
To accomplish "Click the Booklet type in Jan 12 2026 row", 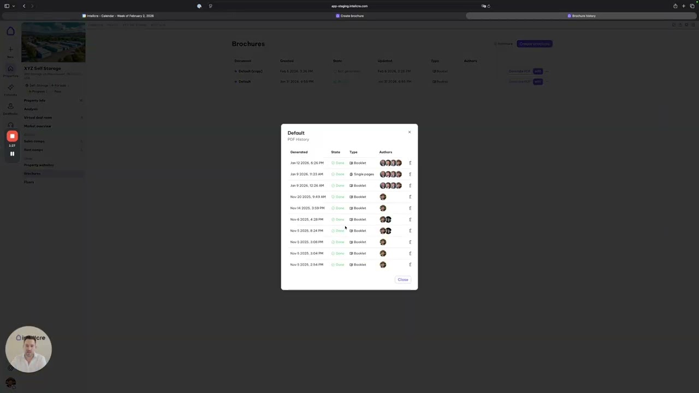I will click(x=358, y=163).
